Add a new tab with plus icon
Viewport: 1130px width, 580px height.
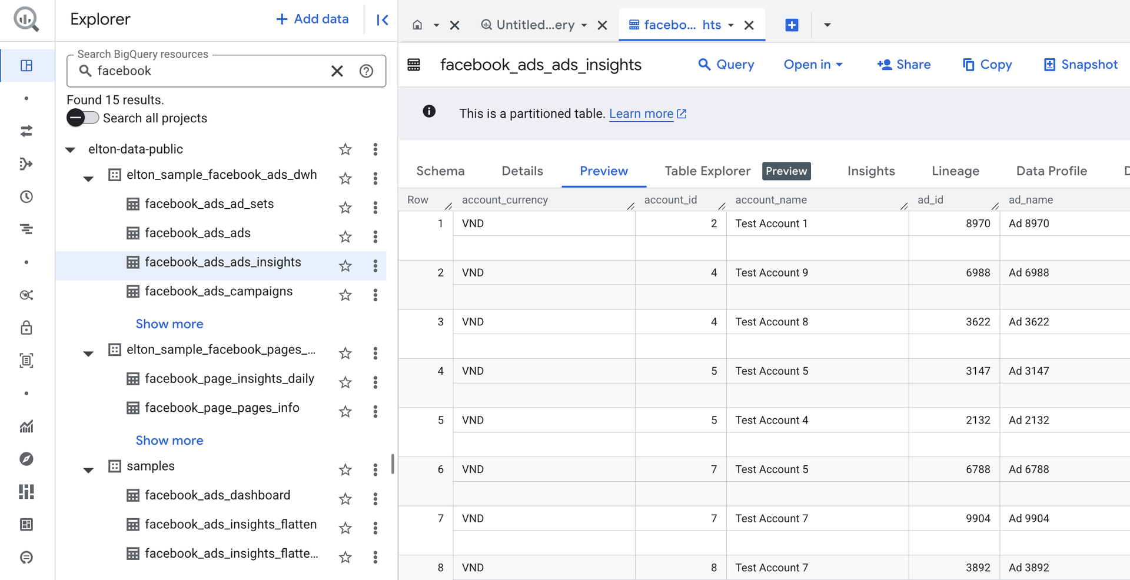coord(792,25)
